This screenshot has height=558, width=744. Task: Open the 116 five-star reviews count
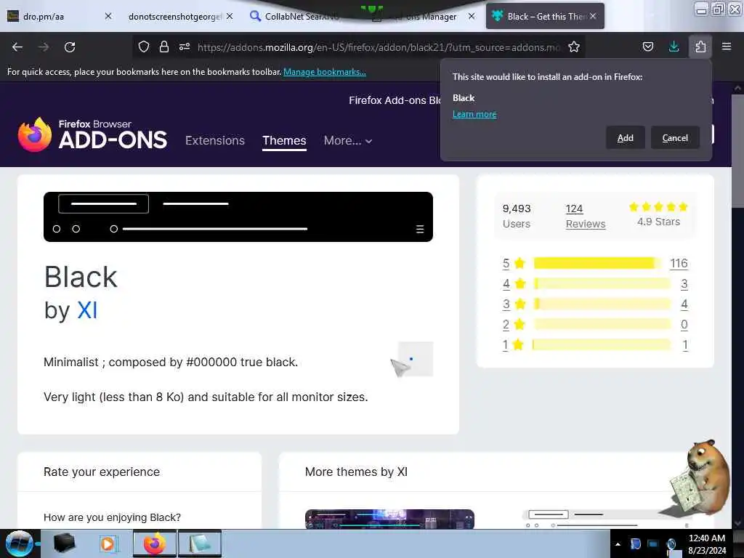tap(679, 263)
